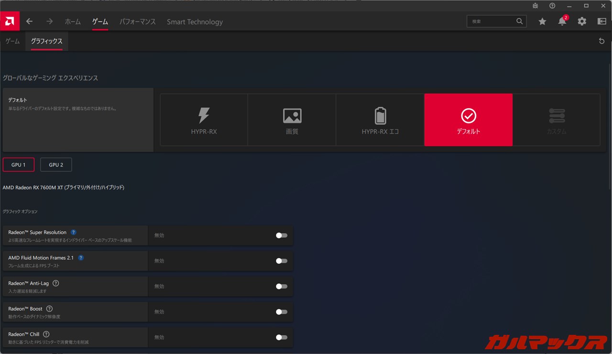Choose the 画質 profile tile

tap(292, 120)
